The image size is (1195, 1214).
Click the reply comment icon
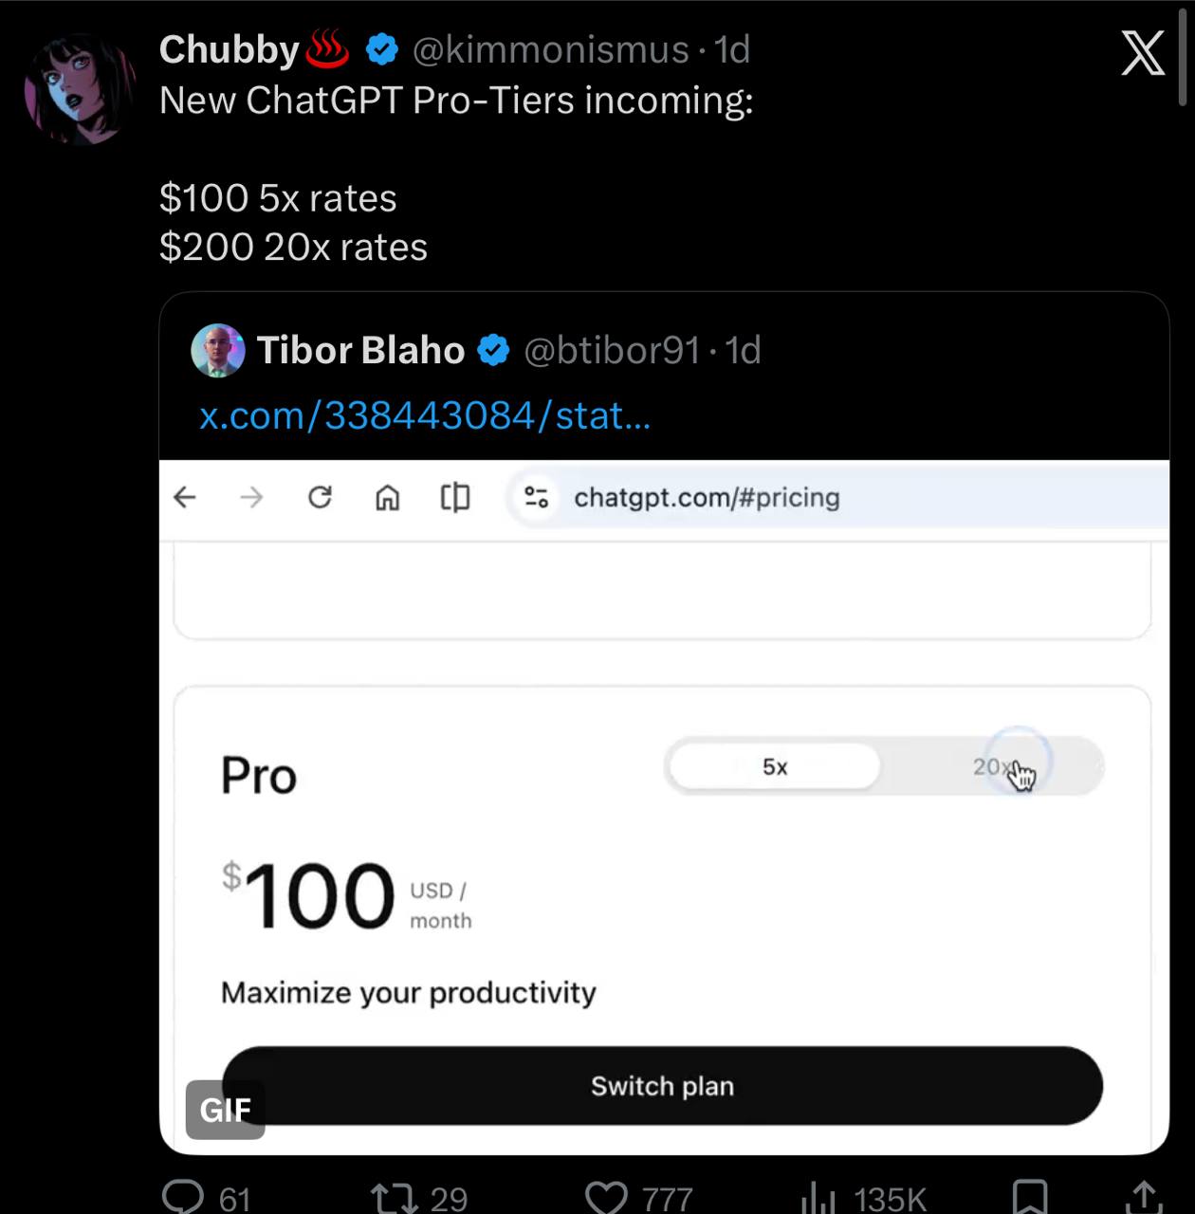183,1197
